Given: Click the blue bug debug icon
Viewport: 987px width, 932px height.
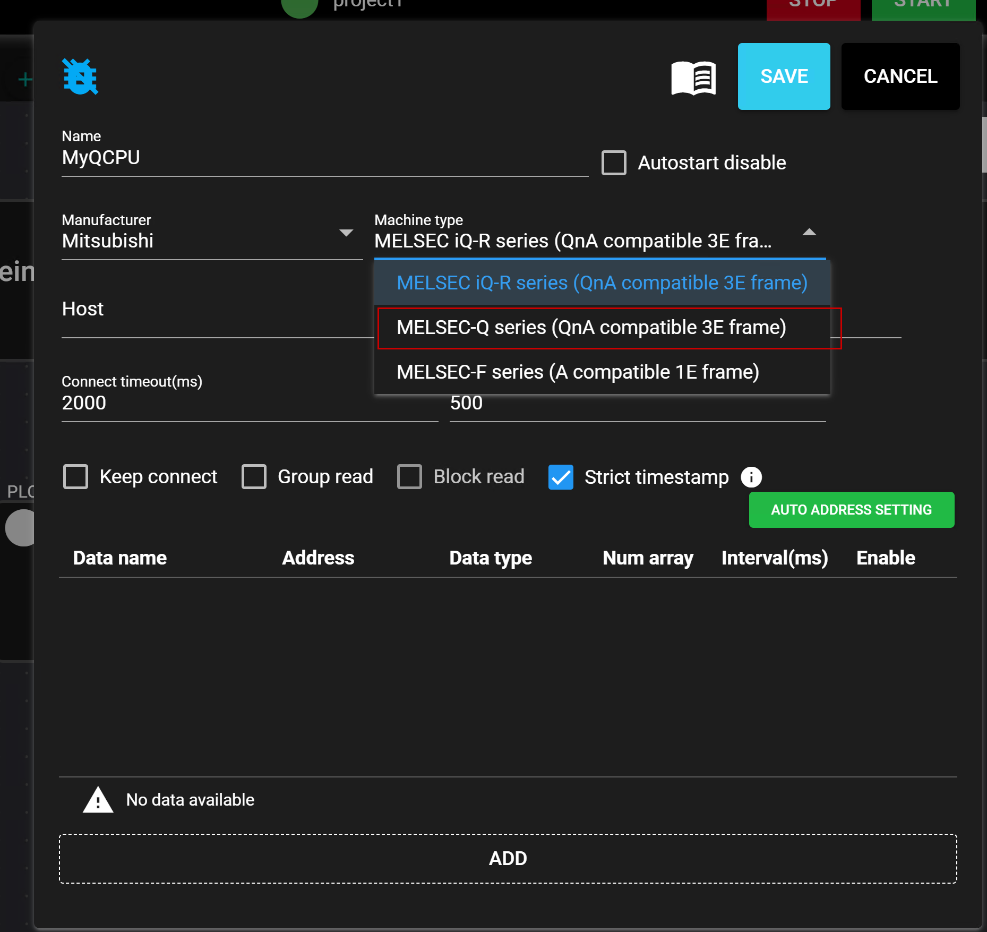Looking at the screenshot, I should pos(80,77).
